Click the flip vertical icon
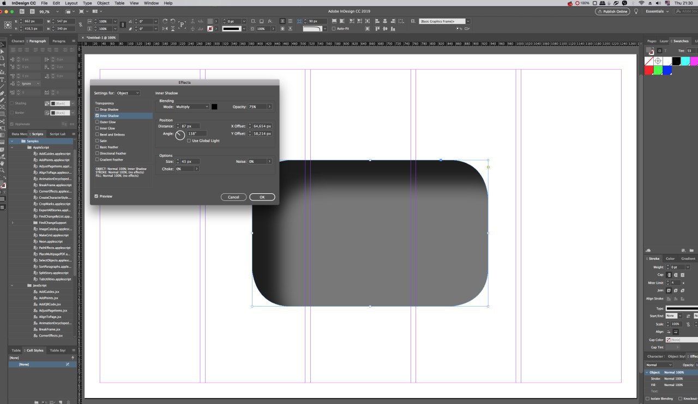698x404 pixels. 173,28
